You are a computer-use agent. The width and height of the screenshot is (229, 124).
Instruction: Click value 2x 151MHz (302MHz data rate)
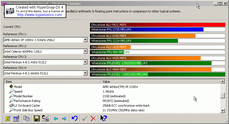click(123, 110)
